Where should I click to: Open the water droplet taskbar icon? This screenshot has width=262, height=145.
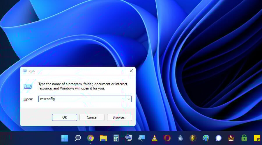point(180,138)
